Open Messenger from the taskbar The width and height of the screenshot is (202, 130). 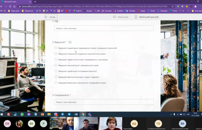coord(29,114)
